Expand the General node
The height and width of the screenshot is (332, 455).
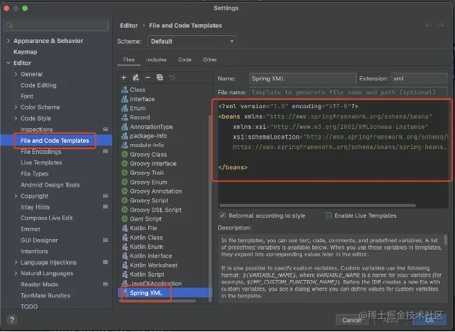click(x=16, y=74)
